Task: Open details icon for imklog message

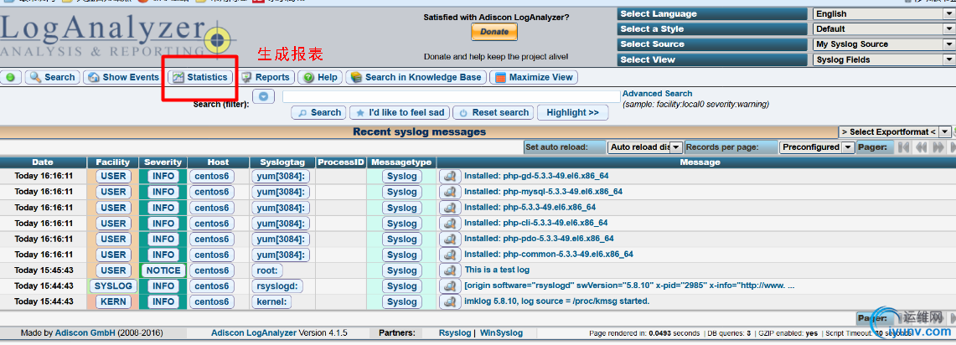Action: tap(450, 301)
